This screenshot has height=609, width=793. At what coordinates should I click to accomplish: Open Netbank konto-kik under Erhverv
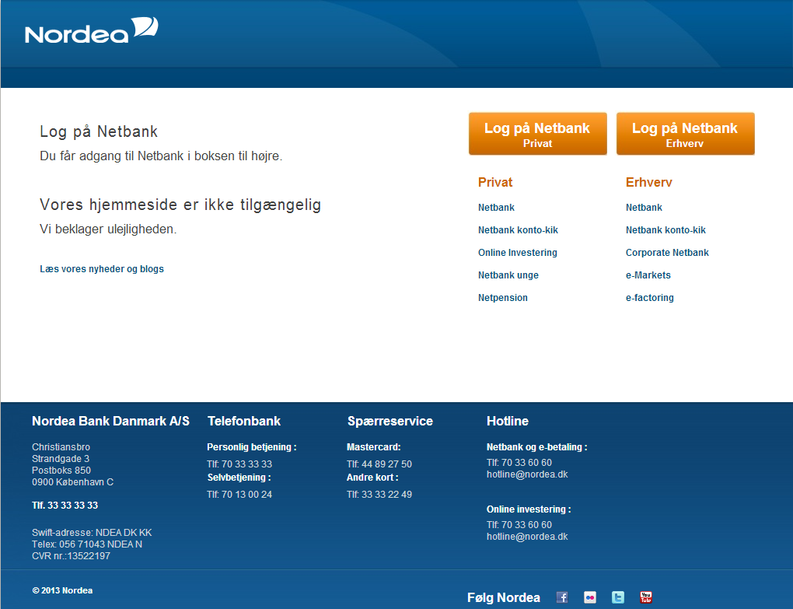(x=665, y=230)
